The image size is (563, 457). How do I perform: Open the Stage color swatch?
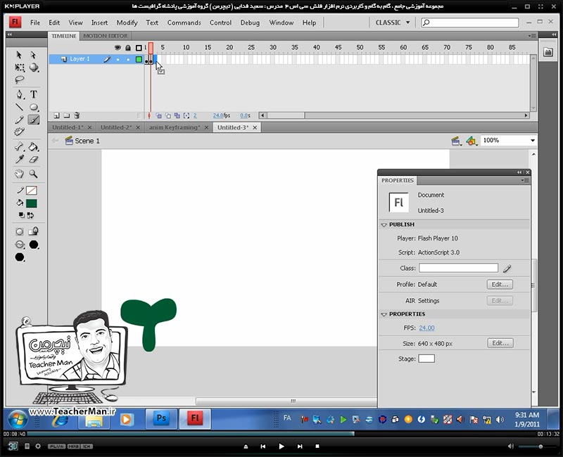pos(426,359)
